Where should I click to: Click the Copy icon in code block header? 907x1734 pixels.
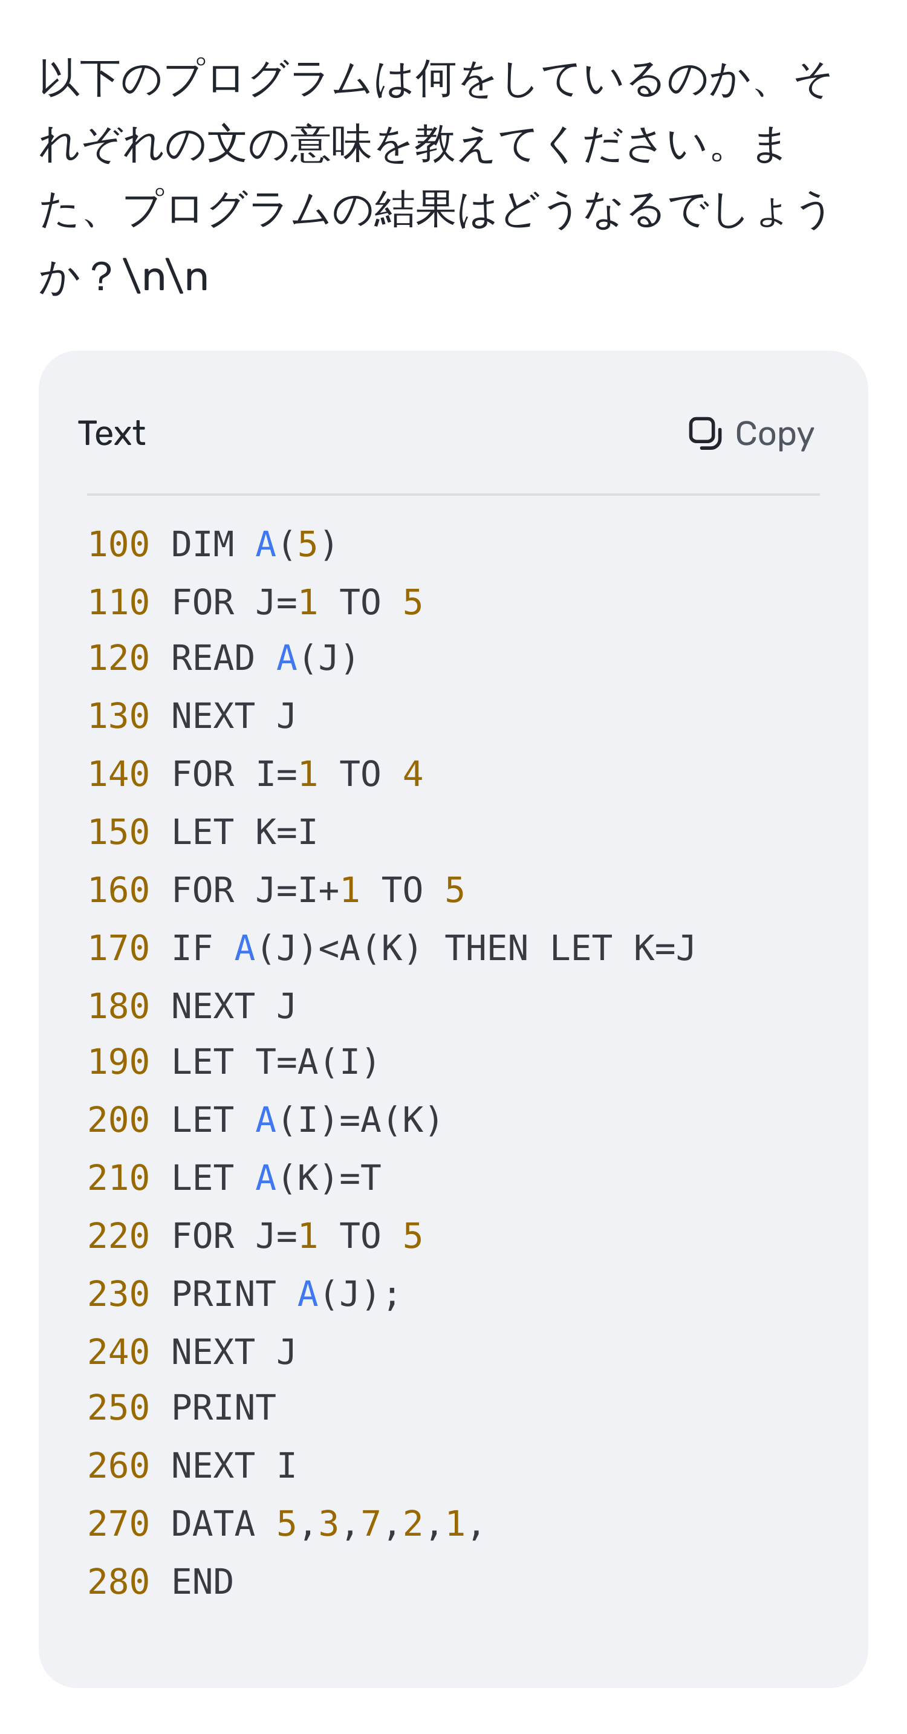tap(704, 433)
